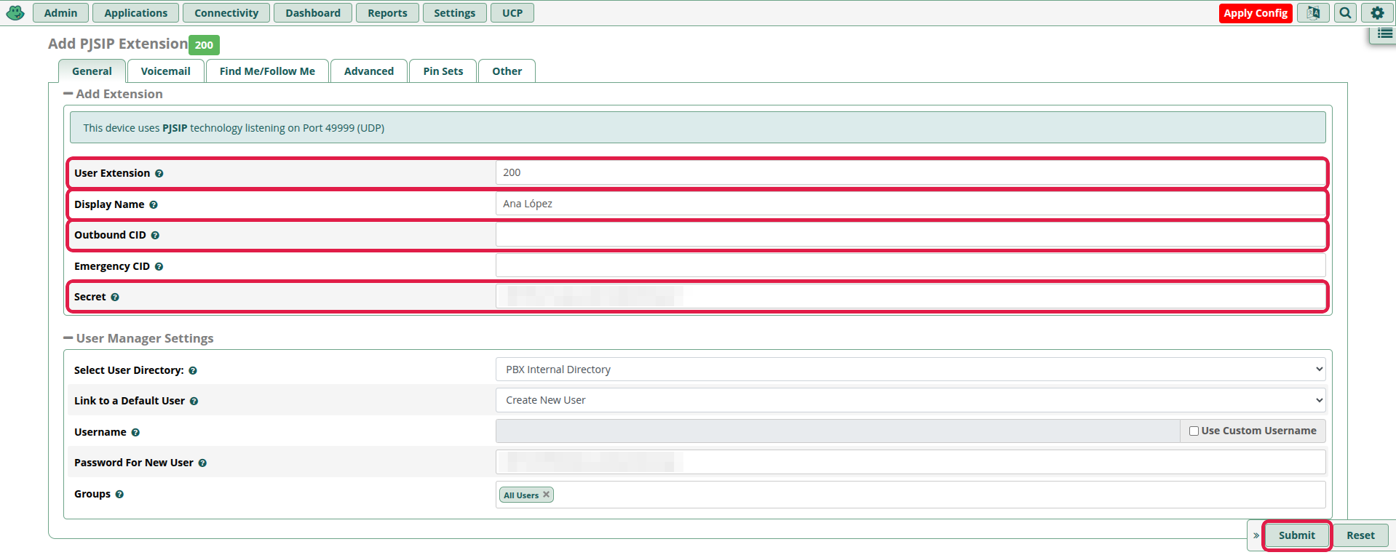1396x555 pixels.
Task: Enable Use Custom Username checkbox
Action: [1194, 431]
